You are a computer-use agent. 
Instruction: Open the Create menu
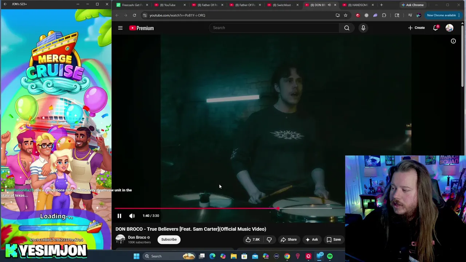pyautogui.click(x=416, y=28)
